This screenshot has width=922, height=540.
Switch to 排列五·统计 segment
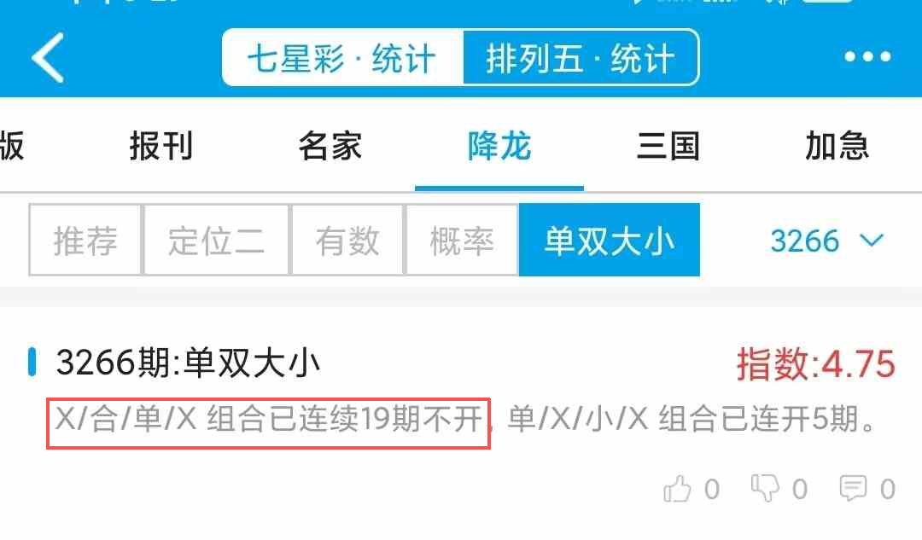point(581,58)
